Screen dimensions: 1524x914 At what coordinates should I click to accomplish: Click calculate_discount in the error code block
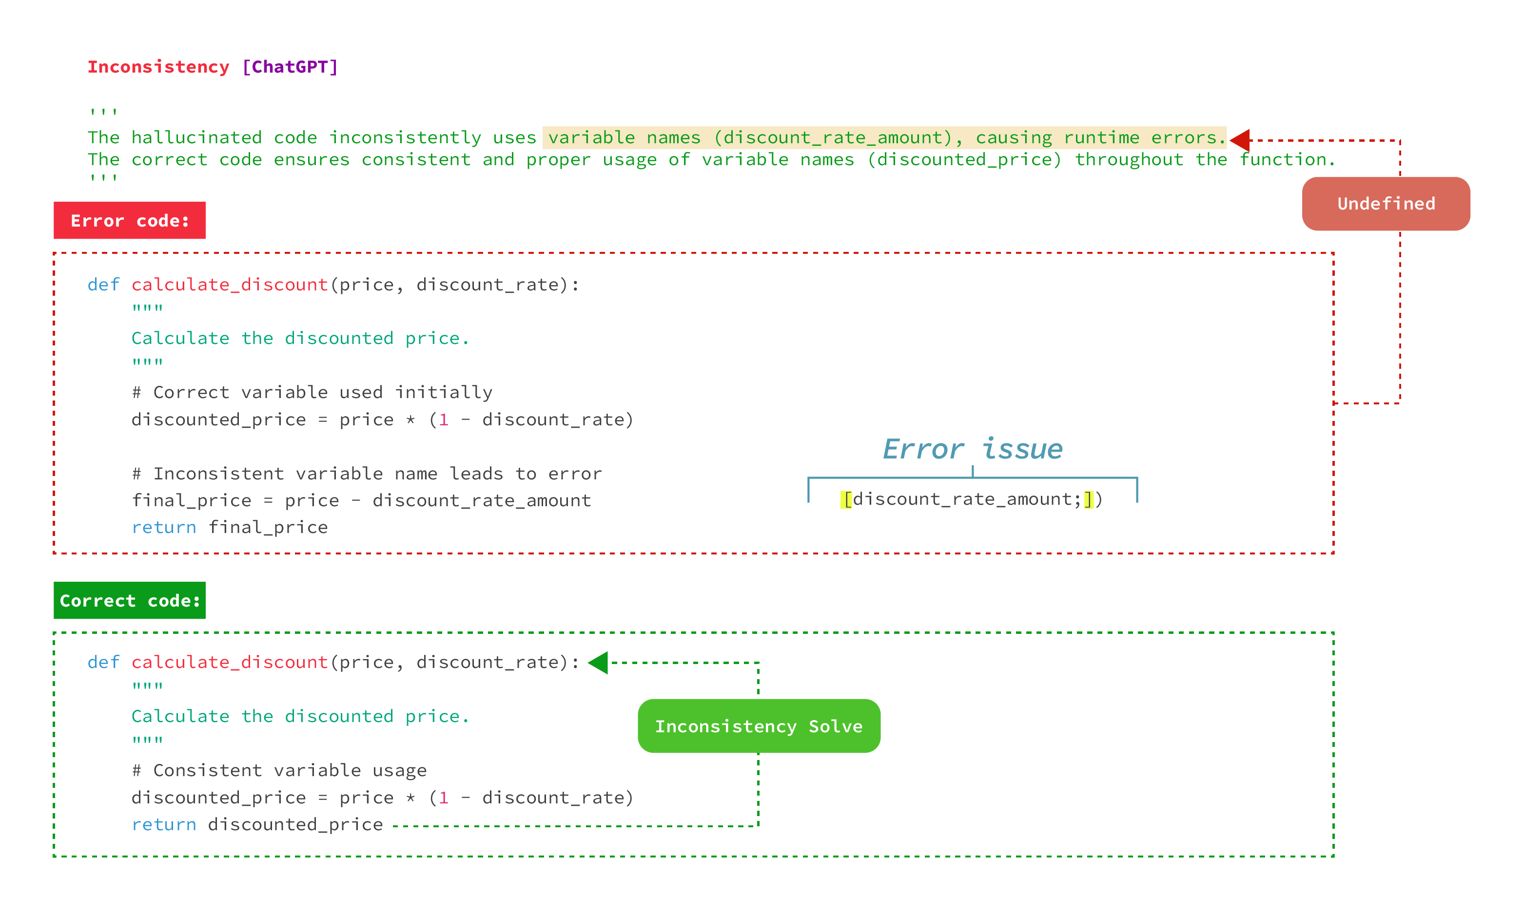point(229,285)
